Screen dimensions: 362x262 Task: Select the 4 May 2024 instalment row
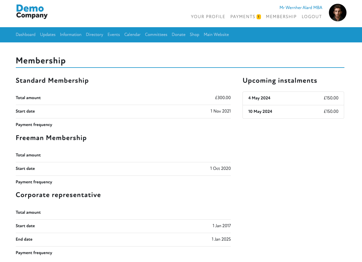coord(293,98)
